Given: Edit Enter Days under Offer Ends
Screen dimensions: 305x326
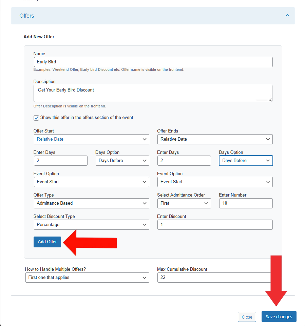Looking at the screenshot, I should pyautogui.click(x=184, y=161).
